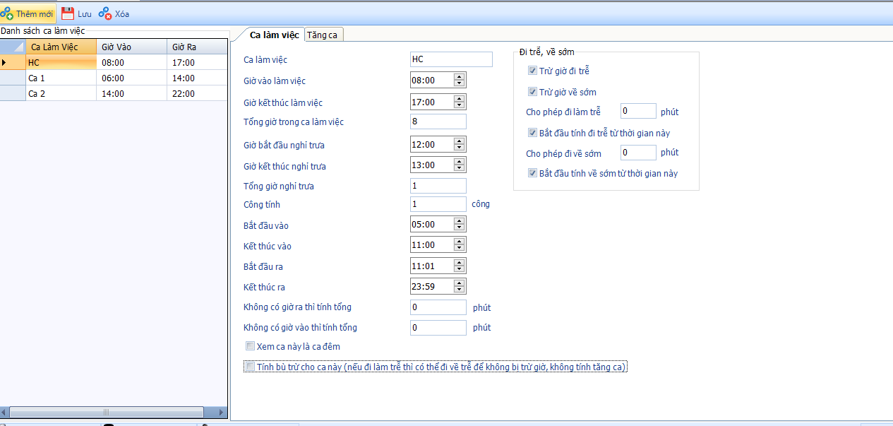Click the Lưu floppy disk icon

pos(68,13)
